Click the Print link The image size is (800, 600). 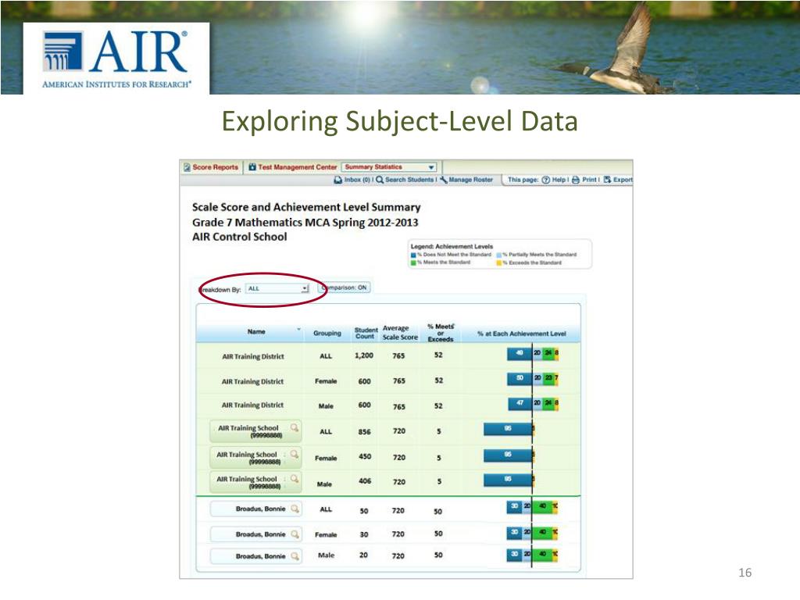pos(589,180)
